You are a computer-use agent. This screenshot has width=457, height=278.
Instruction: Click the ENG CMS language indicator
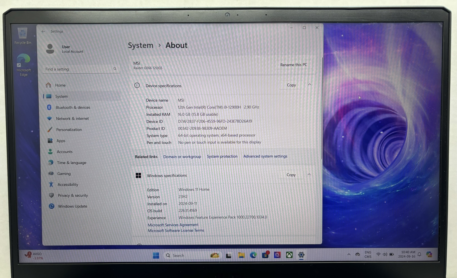tap(368, 254)
